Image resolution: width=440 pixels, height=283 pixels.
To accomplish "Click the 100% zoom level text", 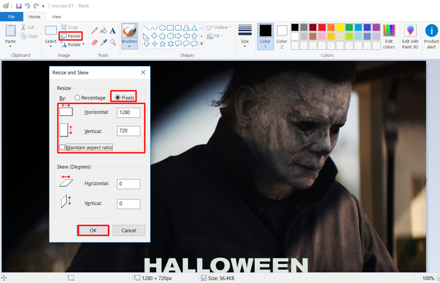I will pyautogui.click(x=428, y=278).
